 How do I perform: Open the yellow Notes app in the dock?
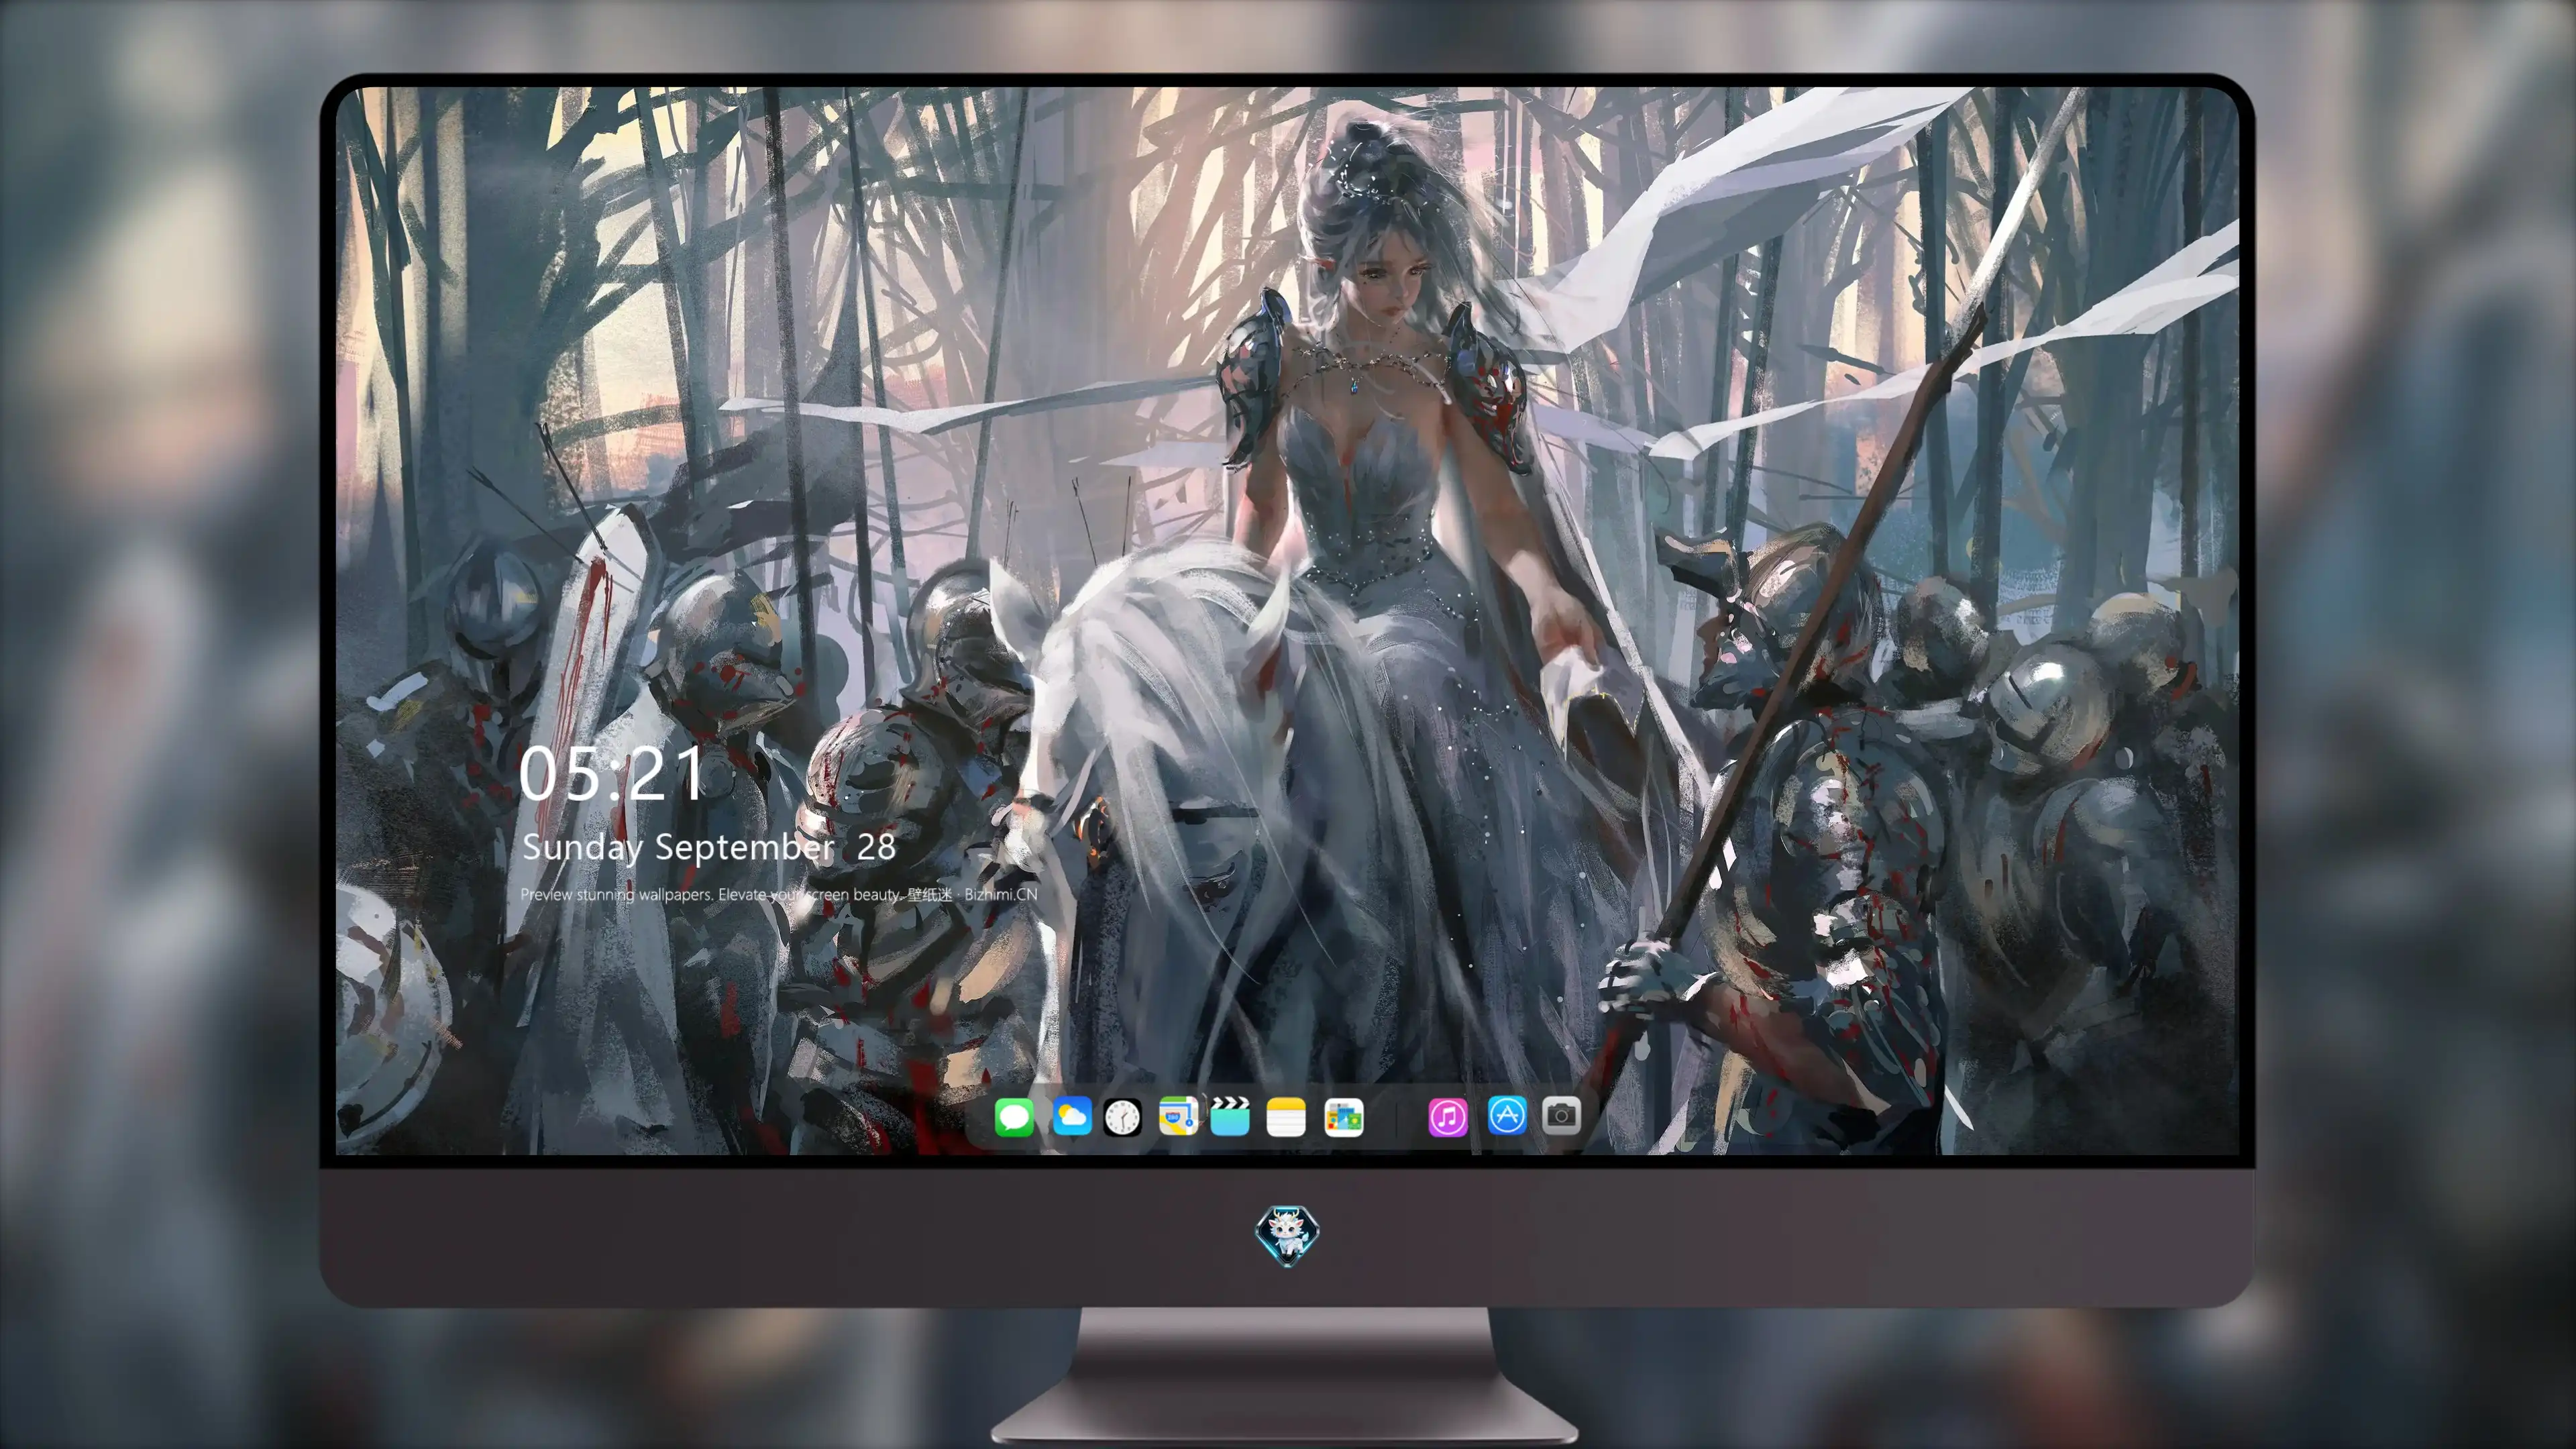point(1286,1117)
